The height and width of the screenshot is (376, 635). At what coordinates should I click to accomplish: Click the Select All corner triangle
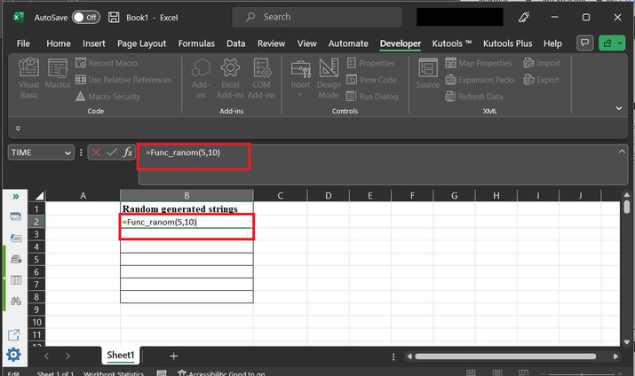(38, 196)
